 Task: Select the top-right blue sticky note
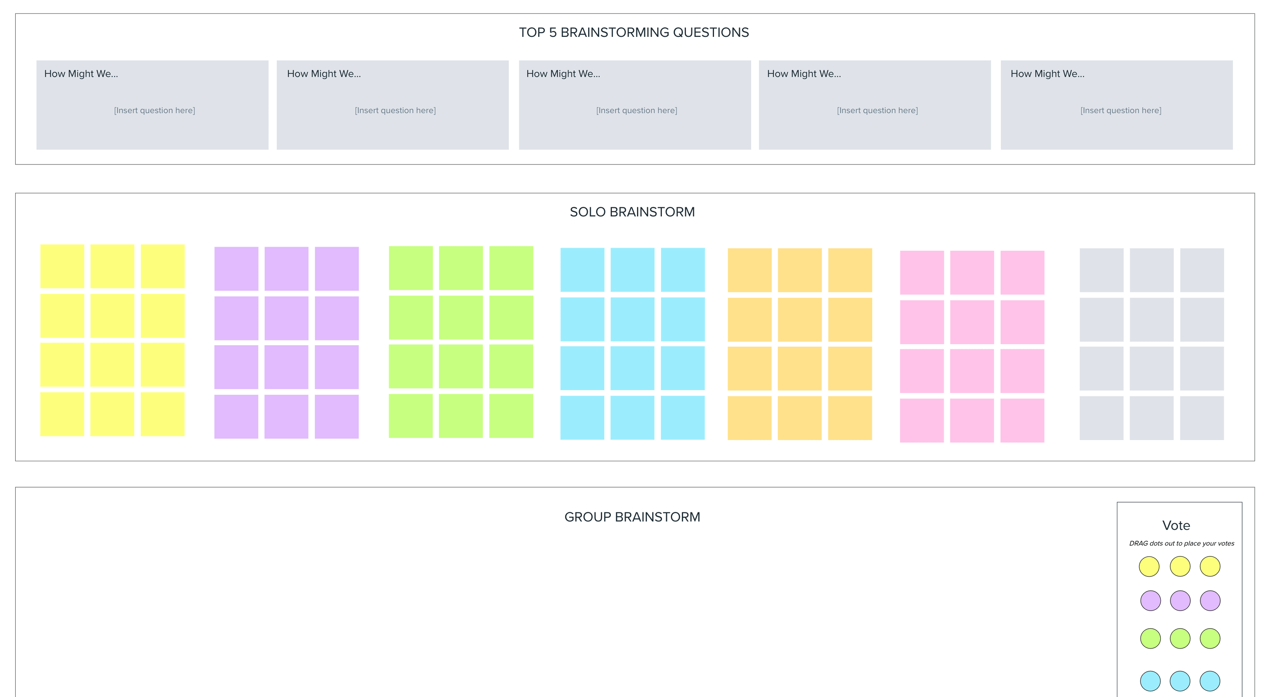point(682,270)
